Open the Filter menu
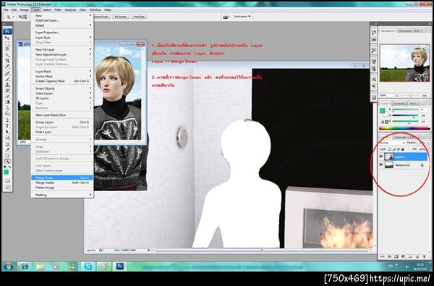The image size is (434, 286). [x=58, y=9]
